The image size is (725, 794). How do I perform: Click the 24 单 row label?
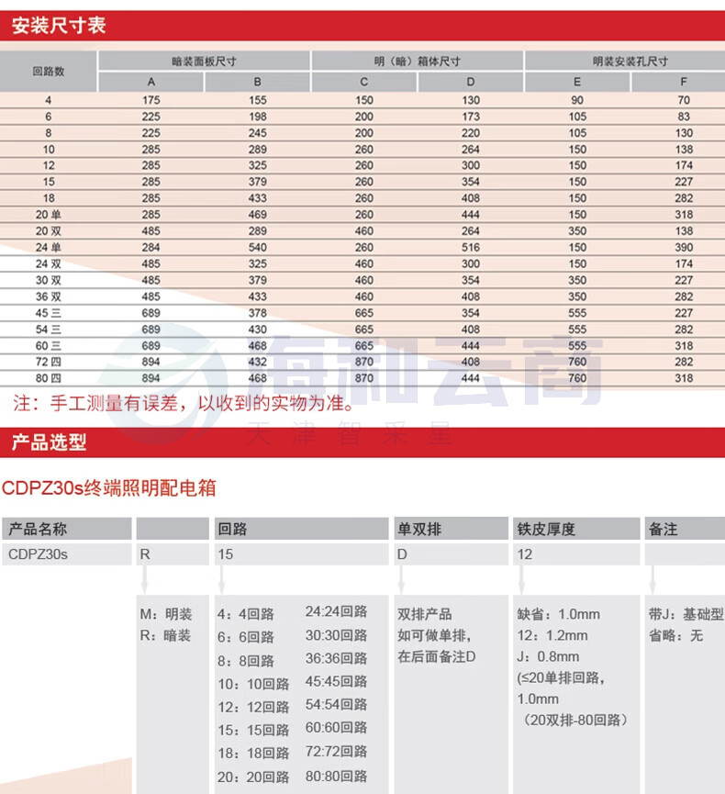point(48,247)
